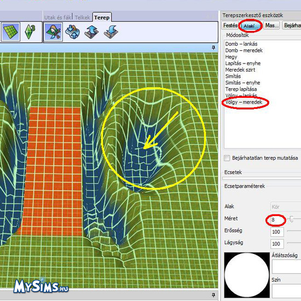Click the round brush preview thumbnail

pos(247,275)
